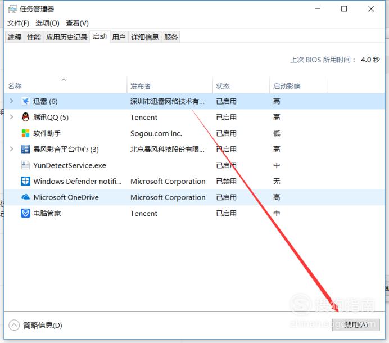
Task: Click Microsoft Corporation in OneDrive row
Action: (168, 197)
